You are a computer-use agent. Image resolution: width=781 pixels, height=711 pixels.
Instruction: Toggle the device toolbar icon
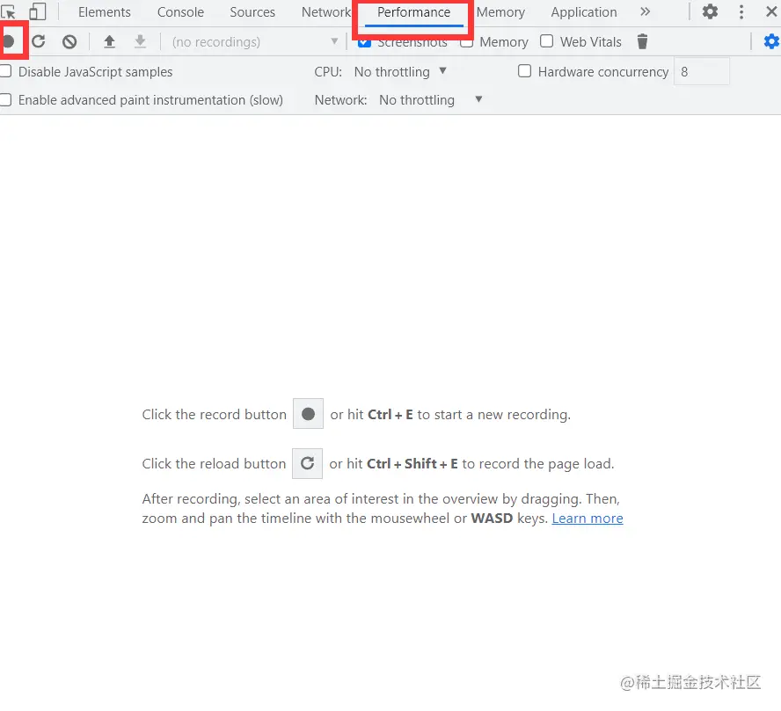tap(37, 11)
